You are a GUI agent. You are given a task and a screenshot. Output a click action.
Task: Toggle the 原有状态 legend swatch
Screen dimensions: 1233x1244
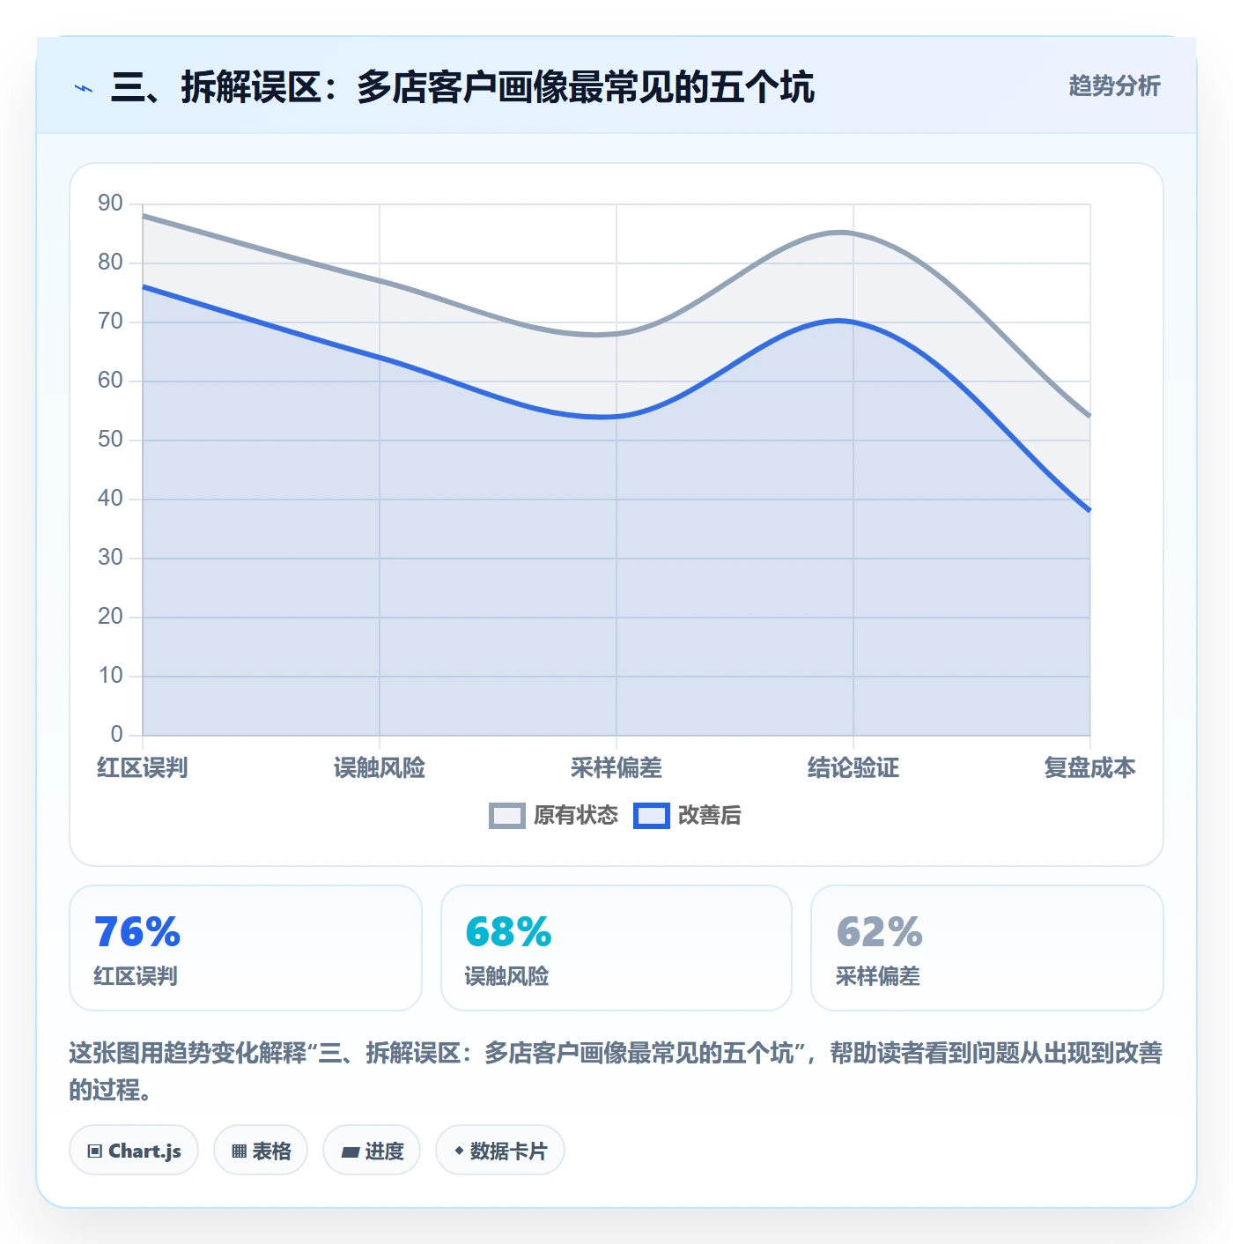click(x=506, y=816)
